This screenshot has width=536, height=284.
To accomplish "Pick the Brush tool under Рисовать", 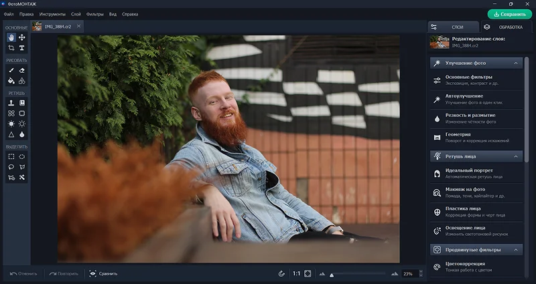I will pyautogui.click(x=11, y=70).
